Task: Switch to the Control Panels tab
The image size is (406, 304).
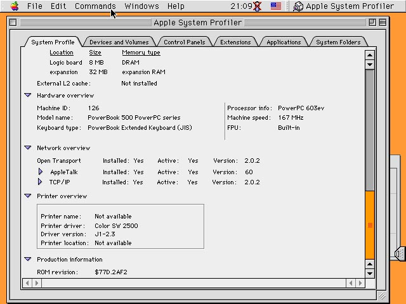Action: pyautogui.click(x=185, y=42)
